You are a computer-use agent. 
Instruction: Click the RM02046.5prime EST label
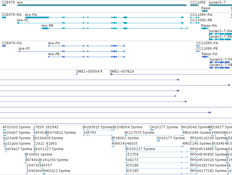[197, 133]
